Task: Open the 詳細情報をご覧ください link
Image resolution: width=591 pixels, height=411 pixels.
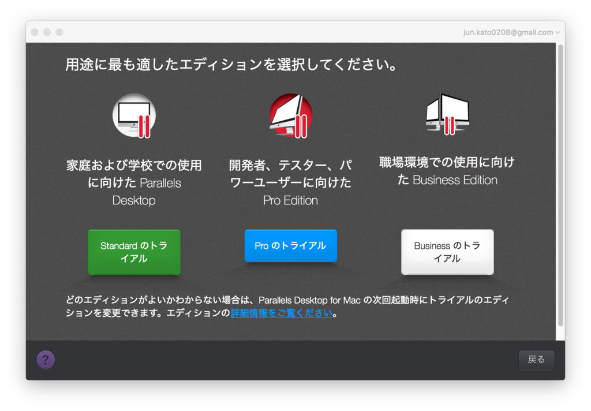Action: pyautogui.click(x=282, y=313)
